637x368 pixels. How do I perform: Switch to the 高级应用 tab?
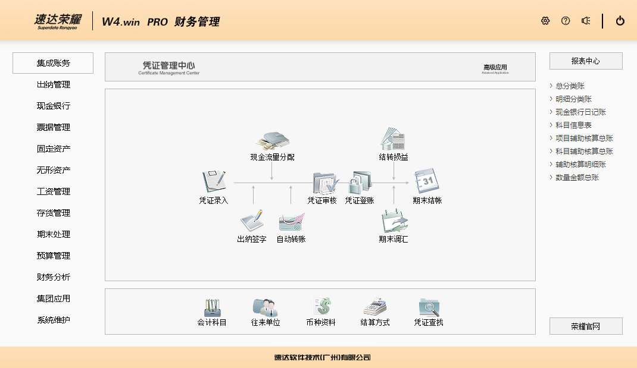tap(495, 68)
